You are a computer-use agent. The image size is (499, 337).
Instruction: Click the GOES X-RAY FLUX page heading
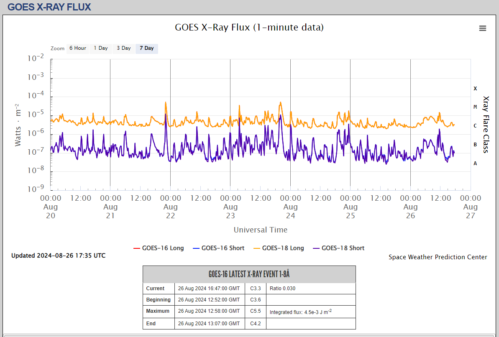tap(49, 7)
